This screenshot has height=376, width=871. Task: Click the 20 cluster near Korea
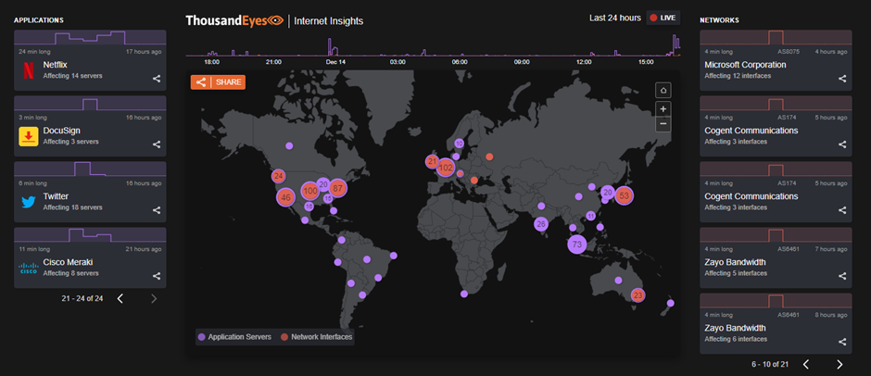[608, 192]
